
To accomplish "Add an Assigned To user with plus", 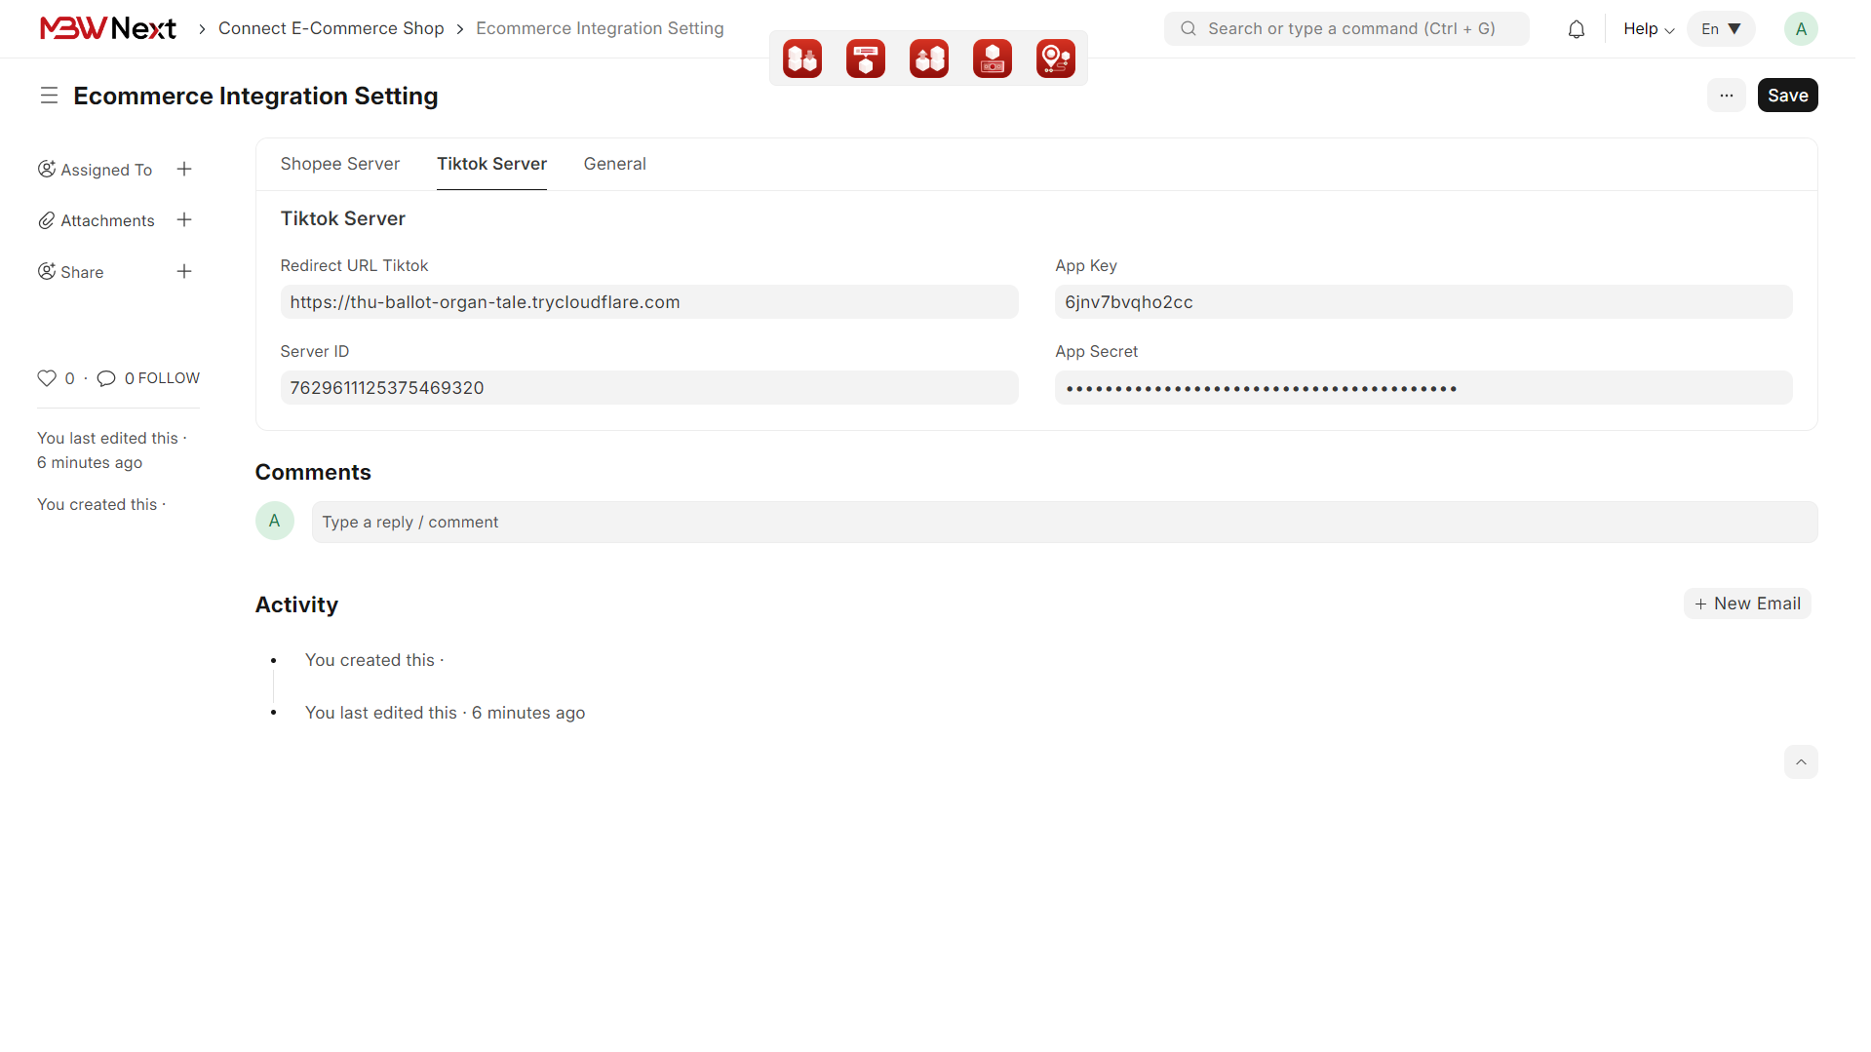I will tap(184, 170).
